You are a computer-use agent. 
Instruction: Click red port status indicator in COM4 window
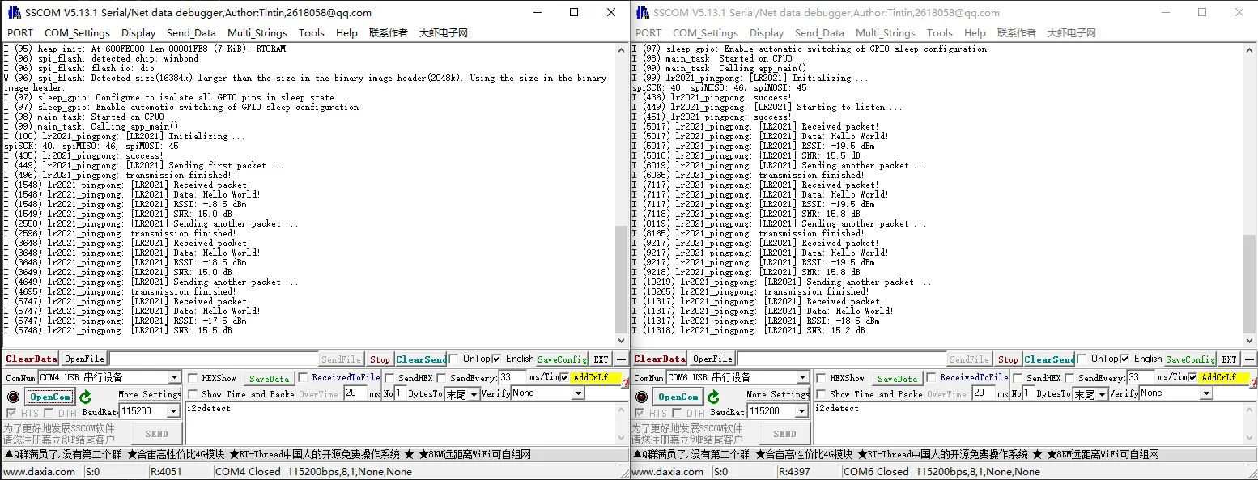coord(13,397)
